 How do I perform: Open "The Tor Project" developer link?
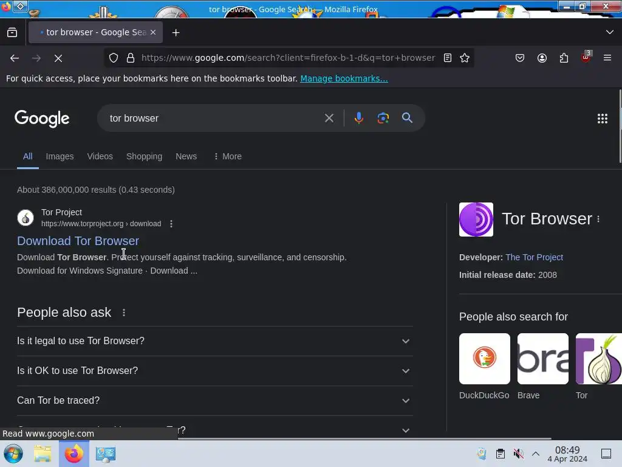click(534, 257)
